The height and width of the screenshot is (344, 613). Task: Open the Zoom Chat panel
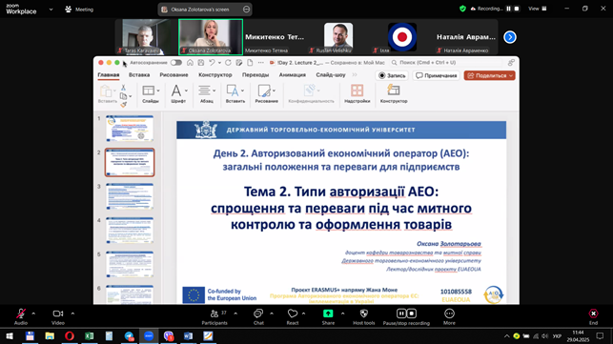click(258, 315)
